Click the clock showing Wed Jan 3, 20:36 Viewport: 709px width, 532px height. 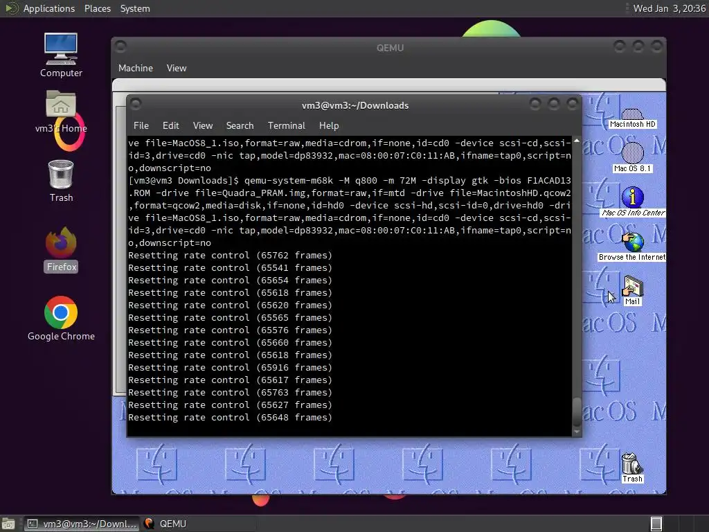[669, 8]
